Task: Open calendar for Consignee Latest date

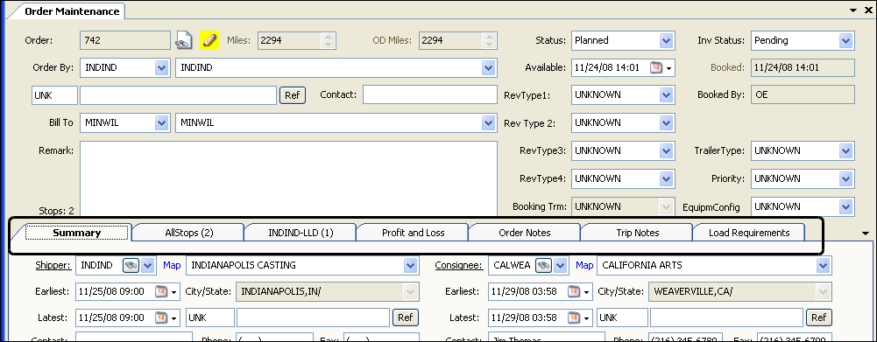Action: (x=574, y=318)
